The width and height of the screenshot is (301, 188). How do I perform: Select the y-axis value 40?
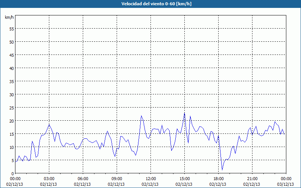point(12,68)
